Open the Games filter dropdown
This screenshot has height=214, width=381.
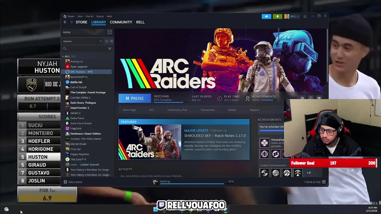(82, 41)
